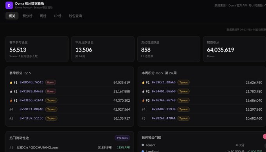
Task: Open the USDC.e / GOCHUJANG.com pool row
Action: [x=70, y=147]
